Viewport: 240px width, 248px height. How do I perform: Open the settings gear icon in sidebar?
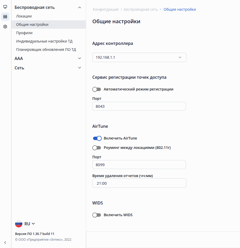(5, 27)
